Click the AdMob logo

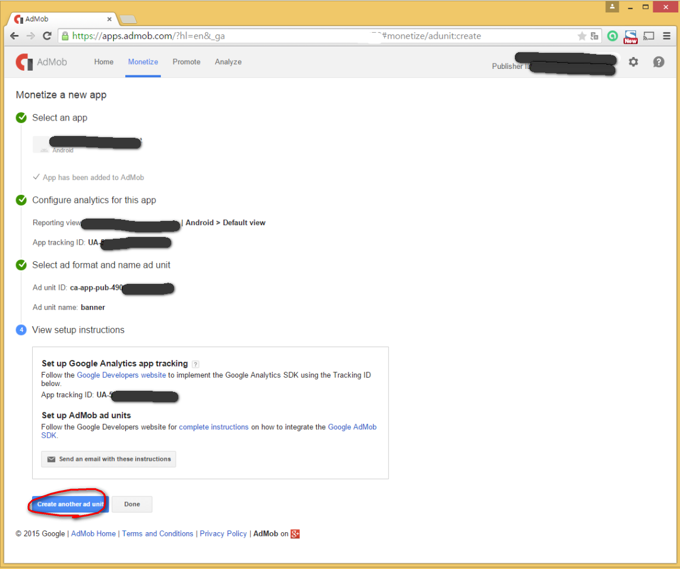click(41, 62)
